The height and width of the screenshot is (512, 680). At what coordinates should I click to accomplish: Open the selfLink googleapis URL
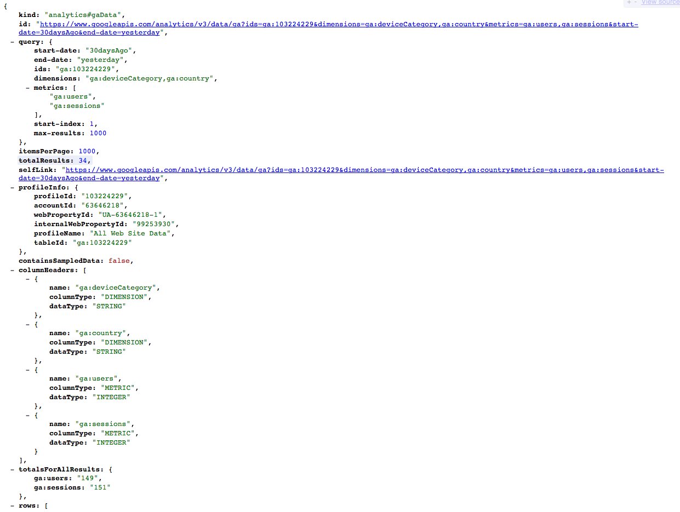341,174
